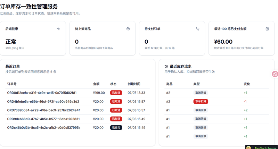
Task: Click the 最近订单 panel heading
Action: pyautogui.click(x=13, y=67)
